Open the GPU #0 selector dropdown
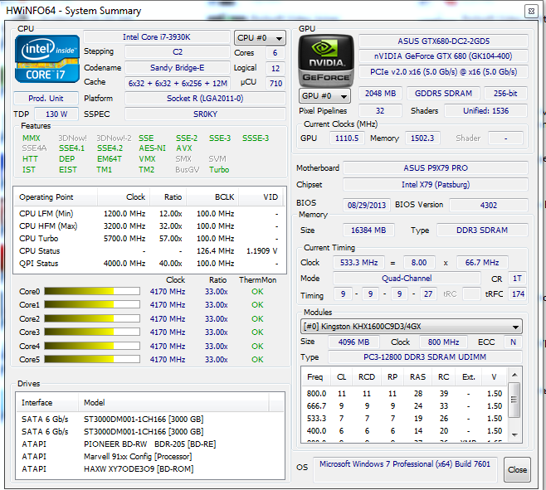This screenshot has height=490, width=546. tap(324, 95)
